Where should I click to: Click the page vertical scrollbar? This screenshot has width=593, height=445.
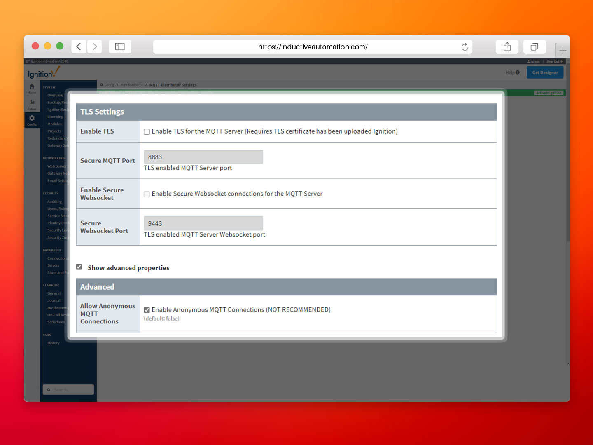point(568,152)
